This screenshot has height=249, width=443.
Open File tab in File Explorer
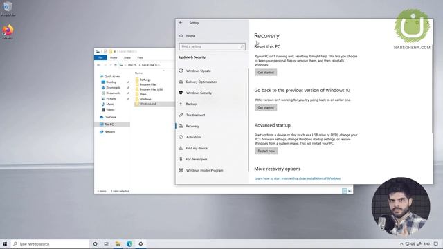tap(100, 57)
